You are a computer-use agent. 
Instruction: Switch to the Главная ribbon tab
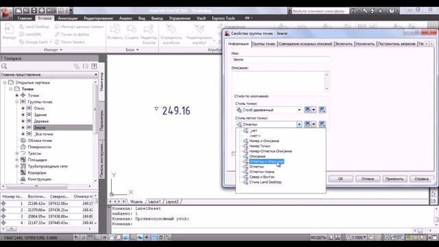click(x=25, y=19)
